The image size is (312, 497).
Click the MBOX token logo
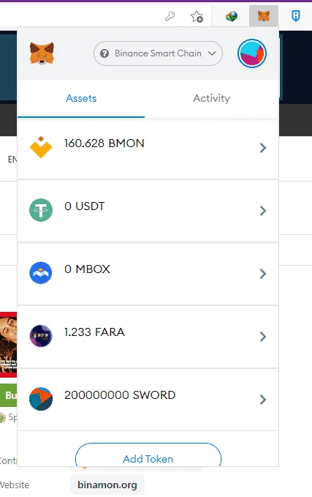click(x=41, y=272)
